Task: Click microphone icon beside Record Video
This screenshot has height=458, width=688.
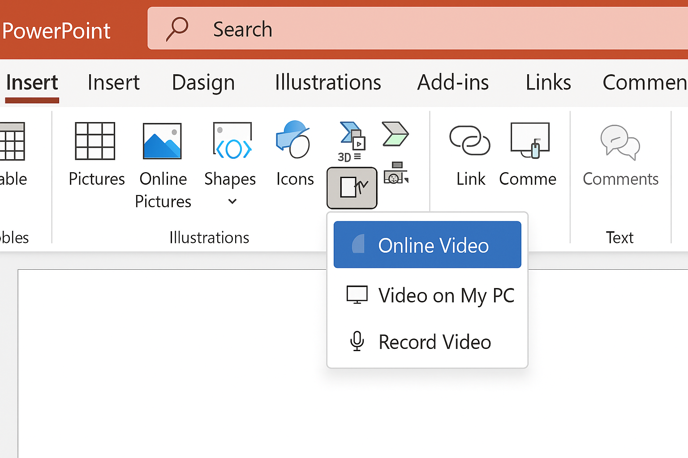Action: tap(357, 341)
